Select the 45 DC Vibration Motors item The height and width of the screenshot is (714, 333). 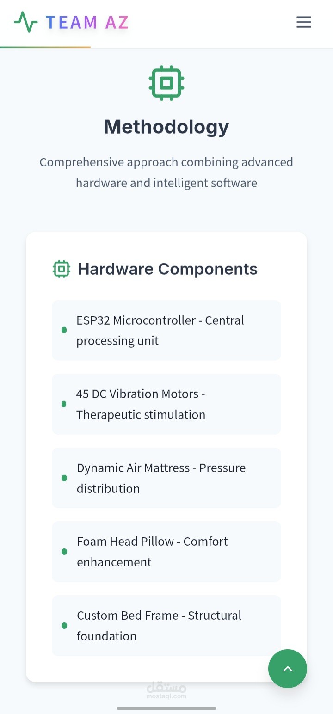pyautogui.click(x=166, y=404)
